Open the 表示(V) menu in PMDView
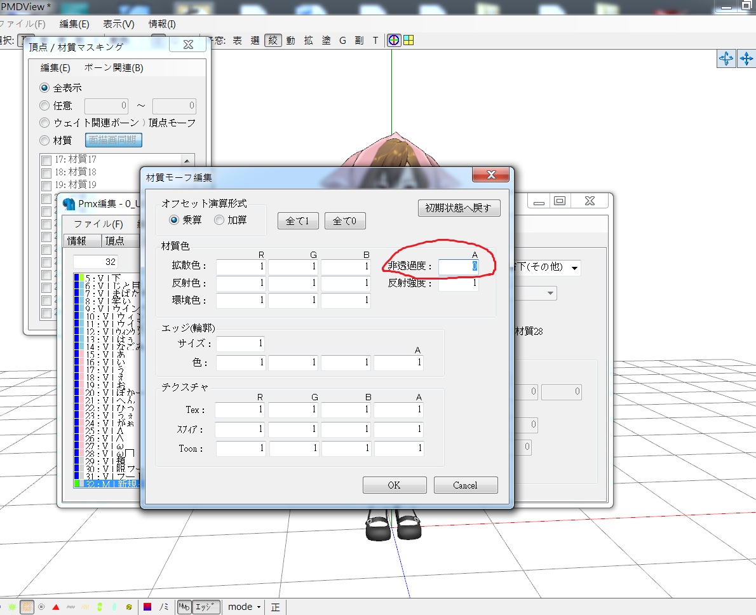 point(119,24)
